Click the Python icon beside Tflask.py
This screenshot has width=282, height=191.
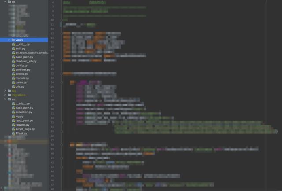tap(14, 133)
